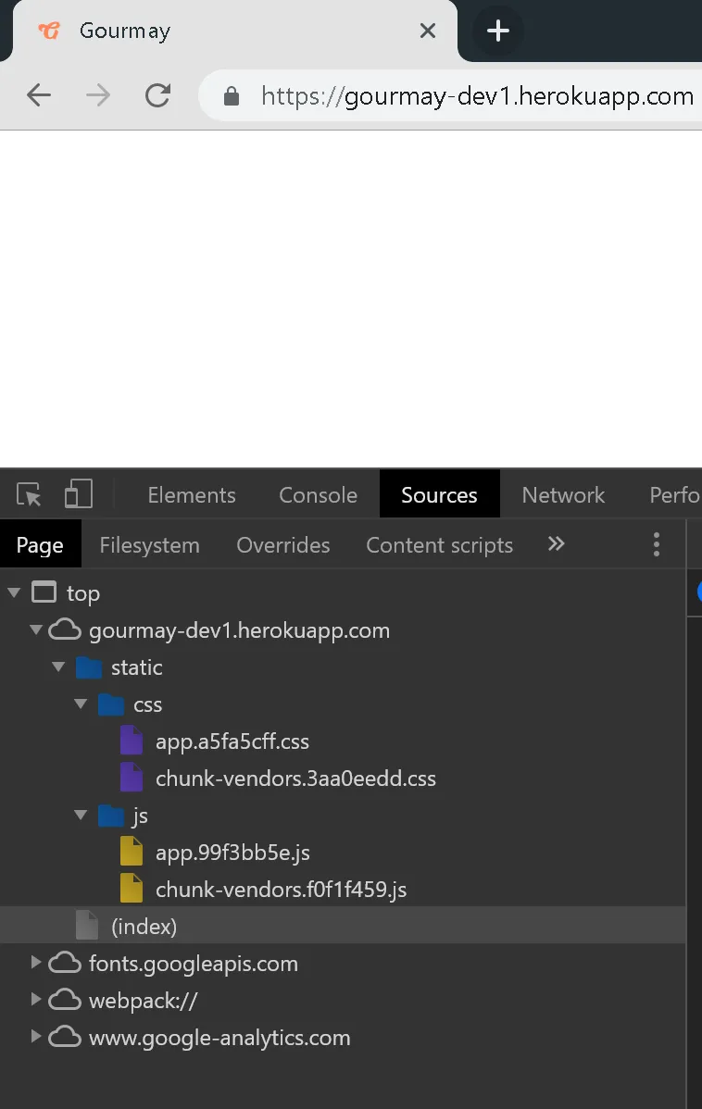The height and width of the screenshot is (1109, 702).
Task: Select gourmay-dev1.herokuapp.com tree label
Action: click(239, 630)
